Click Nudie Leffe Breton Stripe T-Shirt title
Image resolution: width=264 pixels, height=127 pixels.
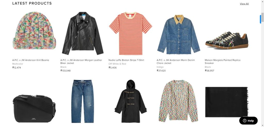tap(126, 60)
